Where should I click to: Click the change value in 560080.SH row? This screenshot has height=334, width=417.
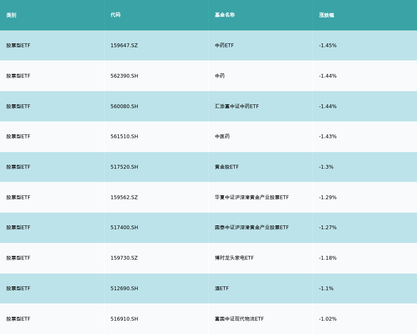click(328, 106)
